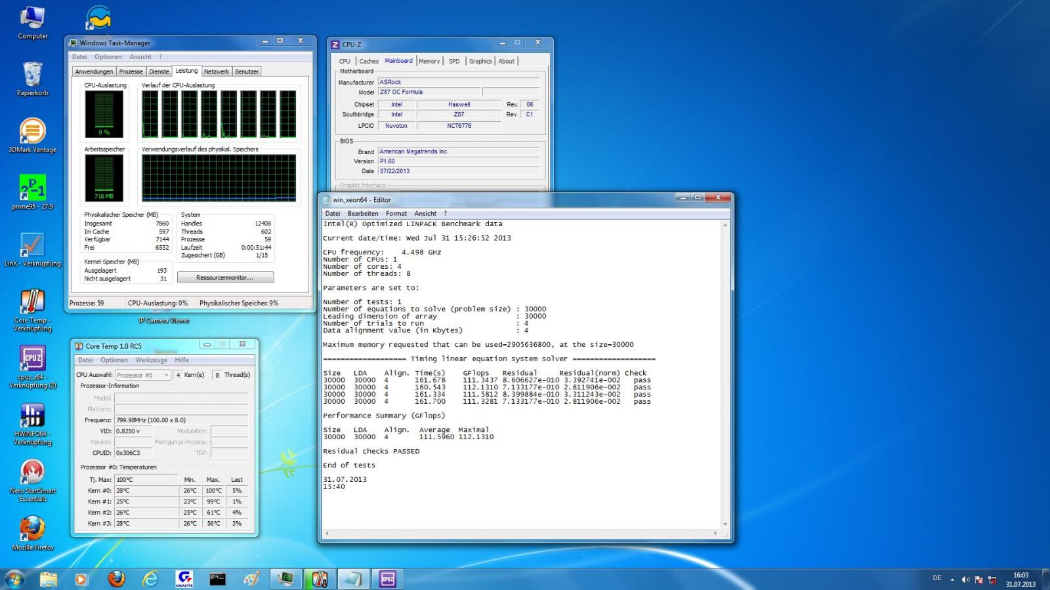
Task: Select Nero StartSmart Essentials desktop icon
Action: (32, 481)
